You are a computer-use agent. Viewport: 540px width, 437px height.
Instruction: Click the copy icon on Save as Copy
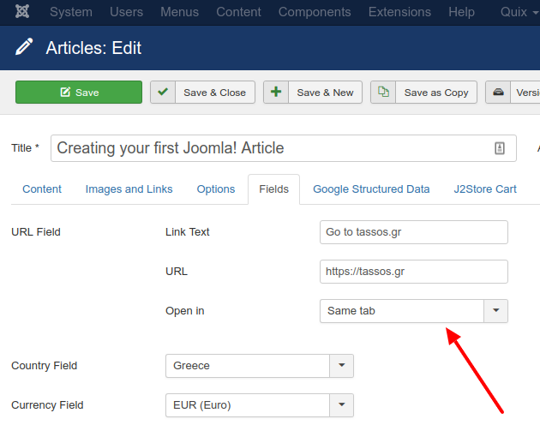(x=383, y=92)
